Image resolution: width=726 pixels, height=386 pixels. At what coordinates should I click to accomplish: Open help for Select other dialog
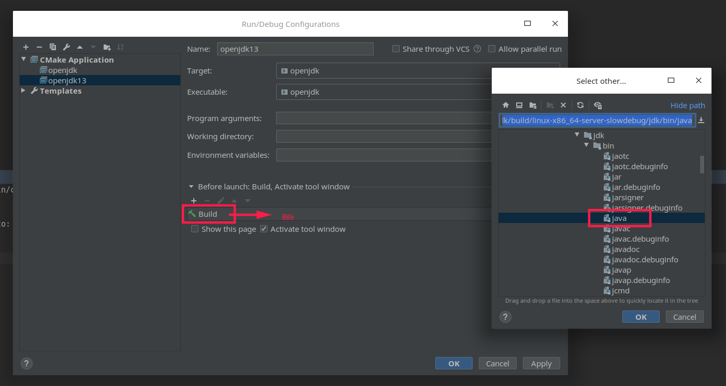(x=506, y=317)
